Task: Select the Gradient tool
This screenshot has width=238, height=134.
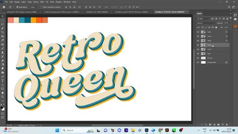Action: pos(3,64)
